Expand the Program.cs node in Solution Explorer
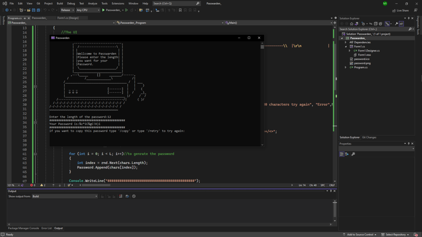The height and width of the screenshot is (237, 422). (346, 68)
